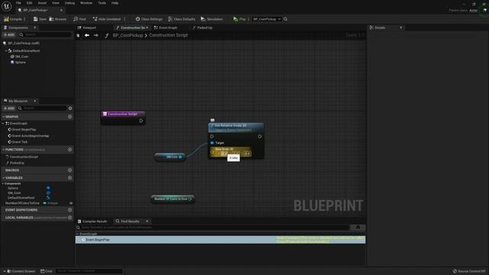
Task: Switch to the Viewport tab
Action: coord(87,27)
